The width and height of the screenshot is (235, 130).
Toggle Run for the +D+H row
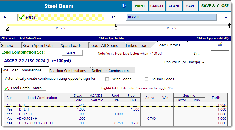tap(9, 105)
